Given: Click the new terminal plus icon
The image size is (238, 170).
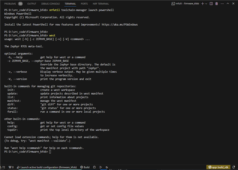Looking at the screenshot, I should (203, 4).
